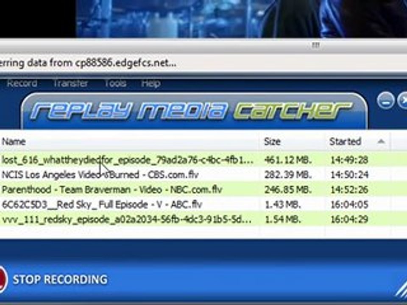
Task: Click start time 16:04:29
Action: pos(349,220)
